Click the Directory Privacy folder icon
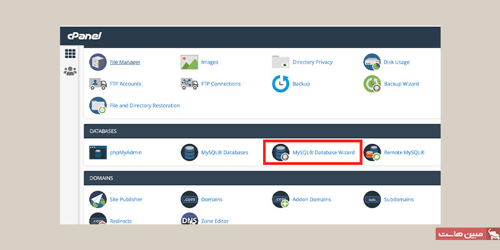 pyautogui.click(x=281, y=62)
